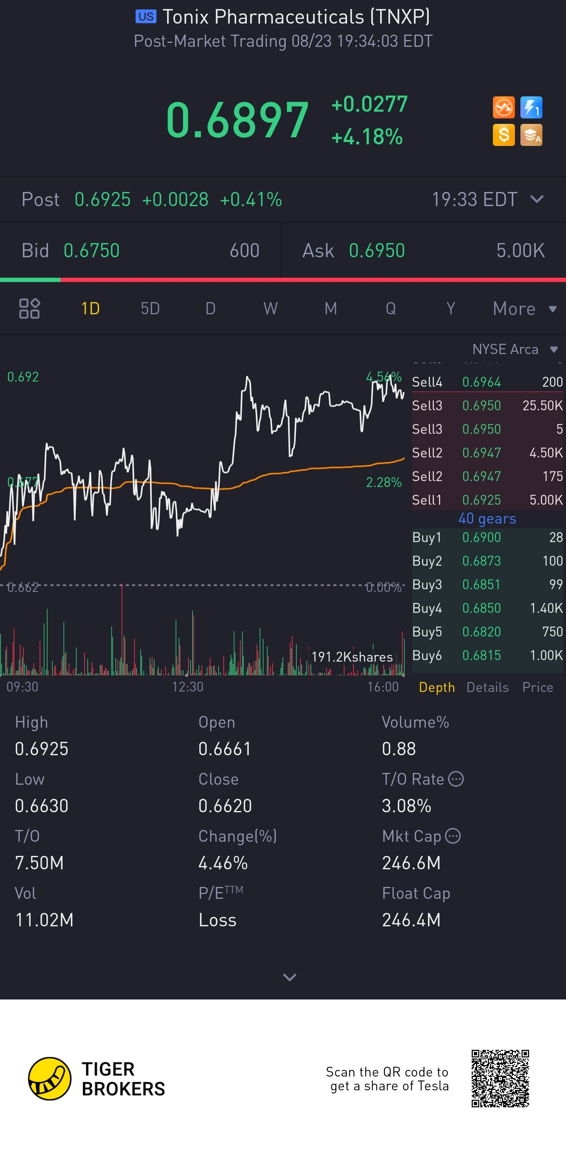Open the NYSE Arca exchange dropdown

[515, 349]
